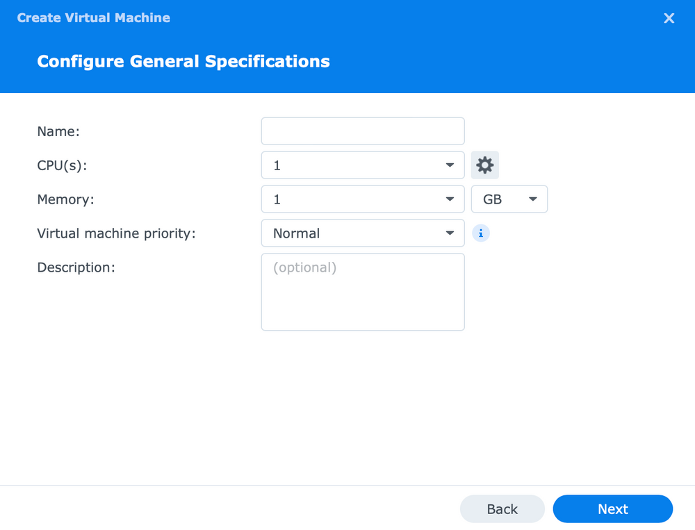
Task: View the virtual machine priority tooltip icon
Action: (481, 233)
